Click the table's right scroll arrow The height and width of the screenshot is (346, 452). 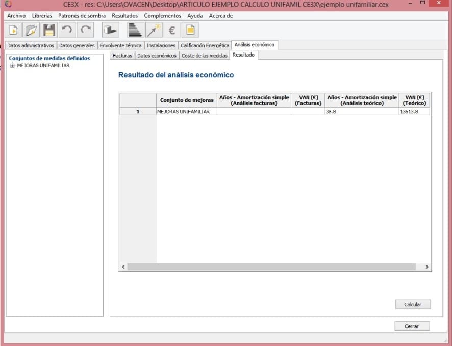click(x=426, y=267)
